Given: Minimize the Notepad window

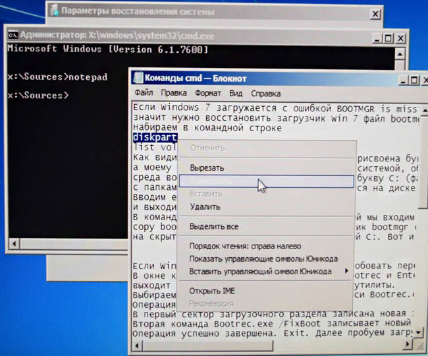Looking at the screenshot, I should 403,80.
